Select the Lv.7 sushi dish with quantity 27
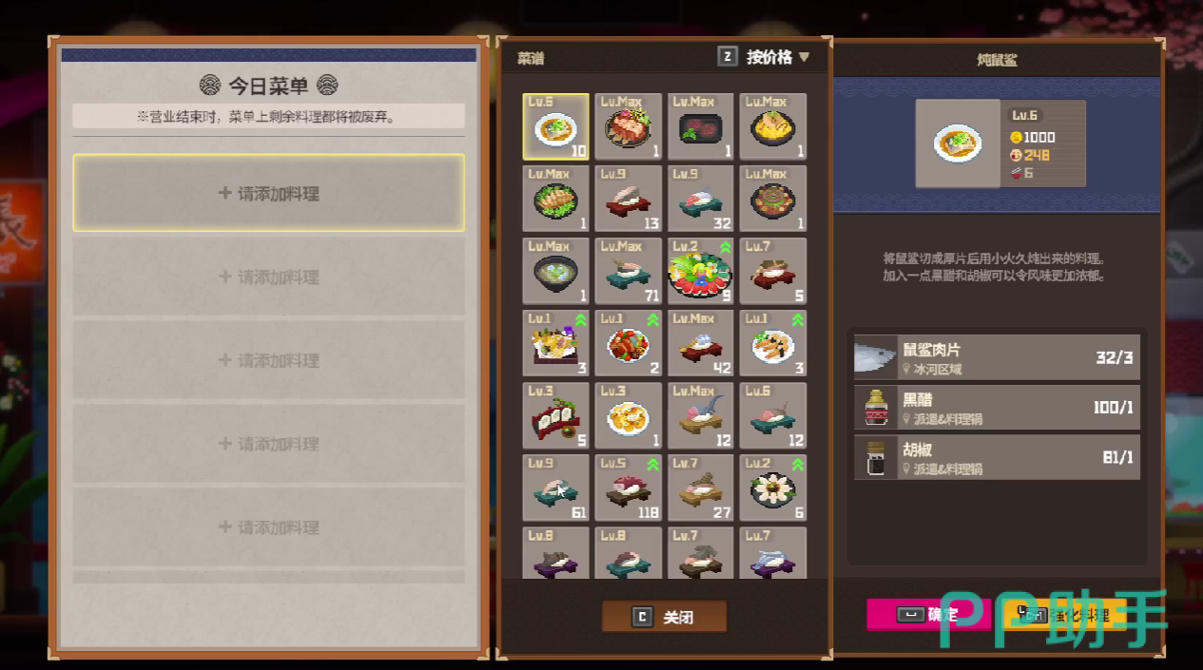The height and width of the screenshot is (670, 1203). (x=701, y=488)
